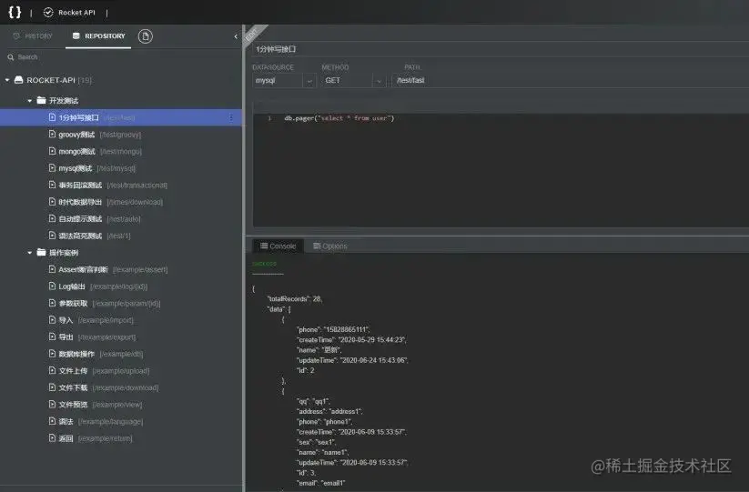Click into the db.pager code editor line
Screen dimensions: 749x492
(339, 118)
